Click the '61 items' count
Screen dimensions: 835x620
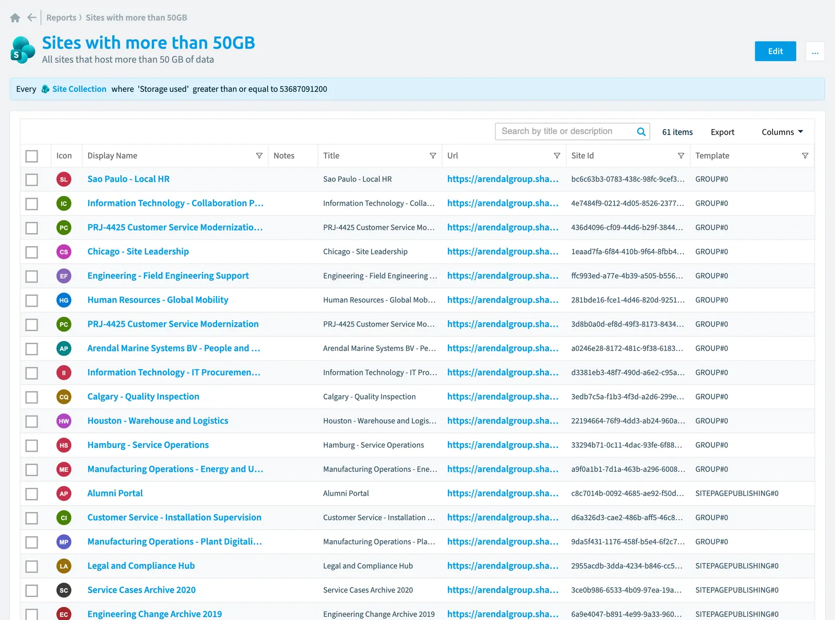tap(677, 132)
